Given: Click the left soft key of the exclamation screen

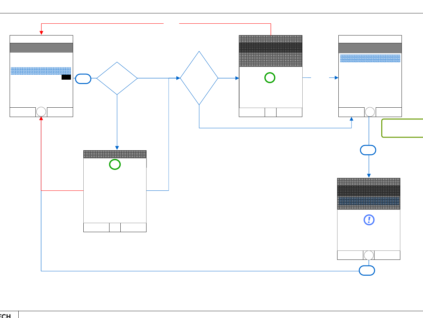Looking at the screenshot, I should [x=350, y=255].
